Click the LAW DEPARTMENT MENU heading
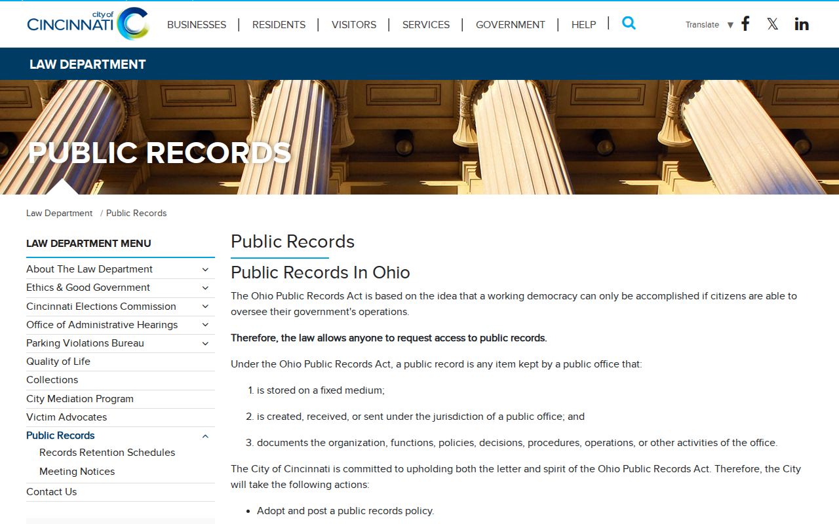The image size is (839, 524). pyautogui.click(x=88, y=244)
